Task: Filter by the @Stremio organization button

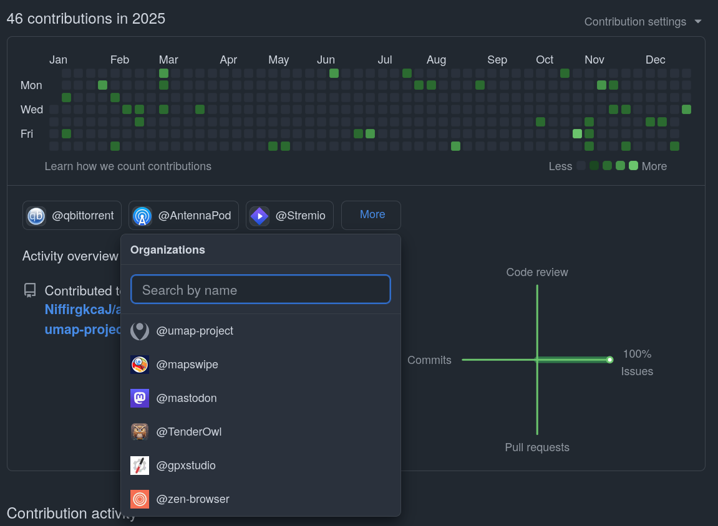Action: click(289, 216)
